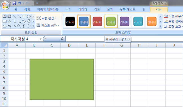This screenshot has height=107, width=183.
Task: Pick the curve shape
Action: coord(19,26)
